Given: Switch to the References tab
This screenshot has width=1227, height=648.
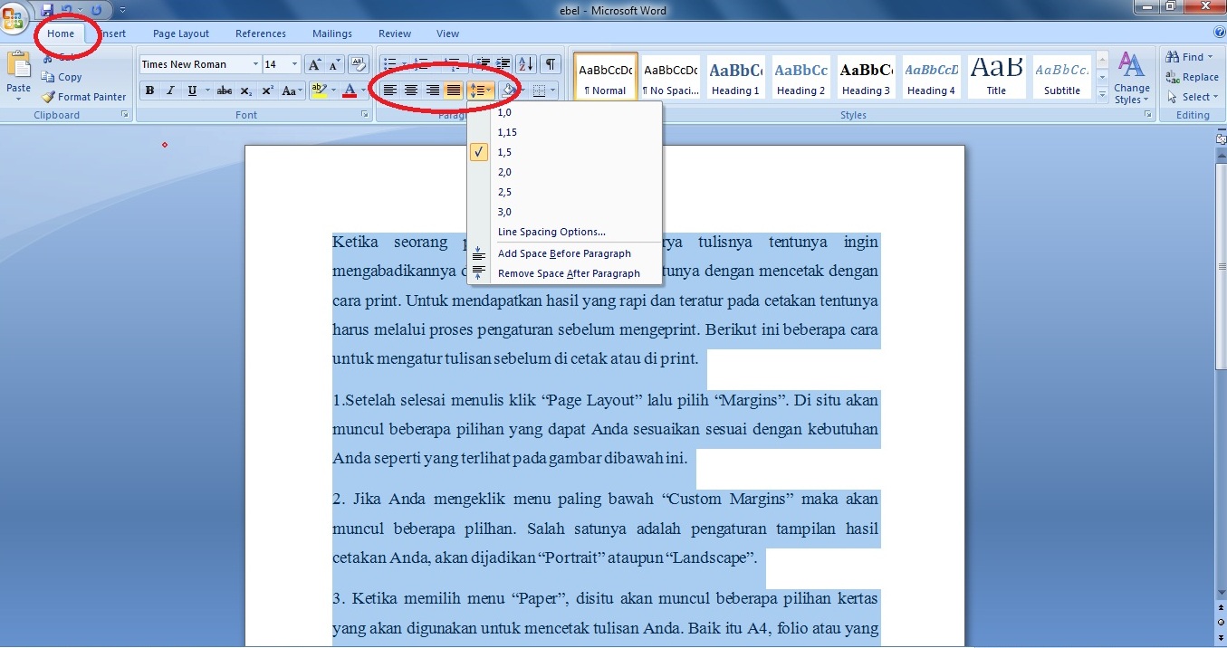Looking at the screenshot, I should pyautogui.click(x=261, y=33).
